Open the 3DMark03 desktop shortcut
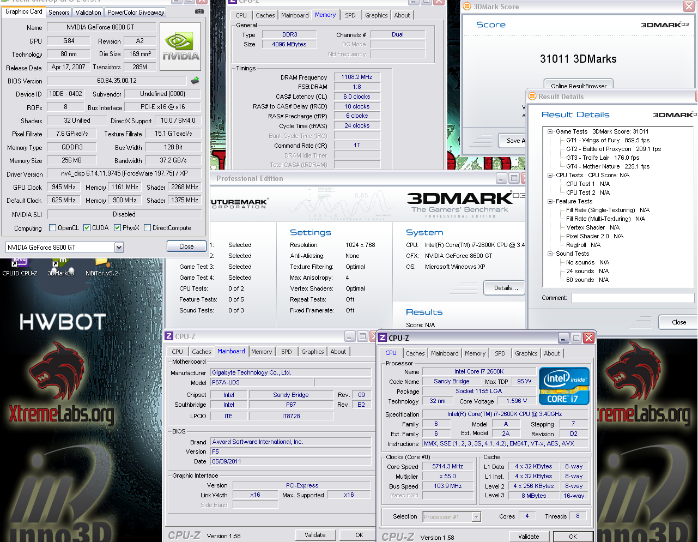This screenshot has height=542, width=698. [x=60, y=267]
